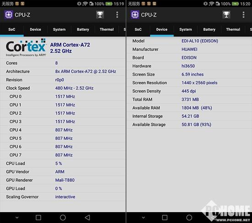Select Thermal tab in right screen

pyautogui.click(x=233, y=29)
